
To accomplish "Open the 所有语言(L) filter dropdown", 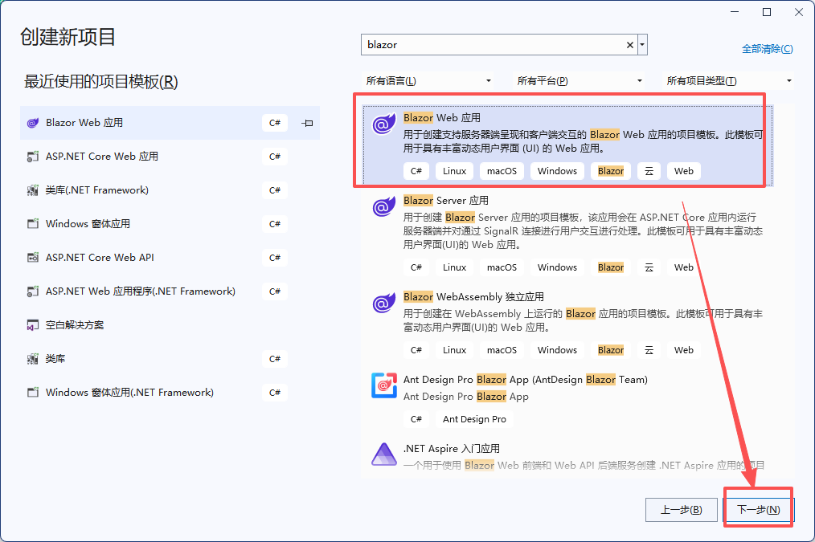I will click(x=429, y=81).
